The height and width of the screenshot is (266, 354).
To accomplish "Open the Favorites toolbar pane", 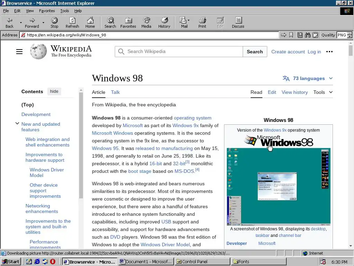I will tap(128, 23).
